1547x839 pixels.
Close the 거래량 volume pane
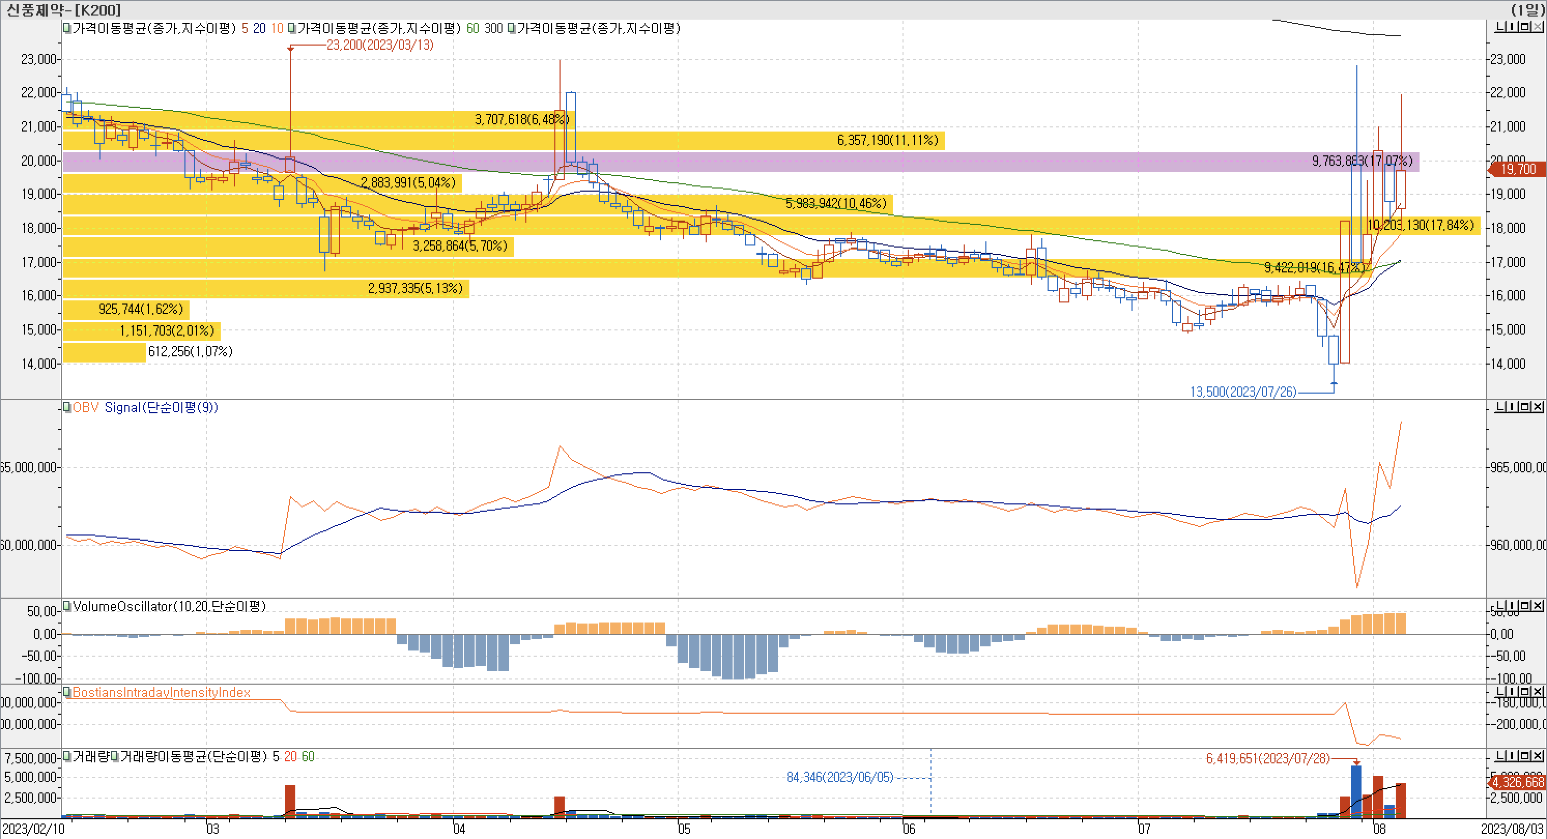pos(1538,756)
